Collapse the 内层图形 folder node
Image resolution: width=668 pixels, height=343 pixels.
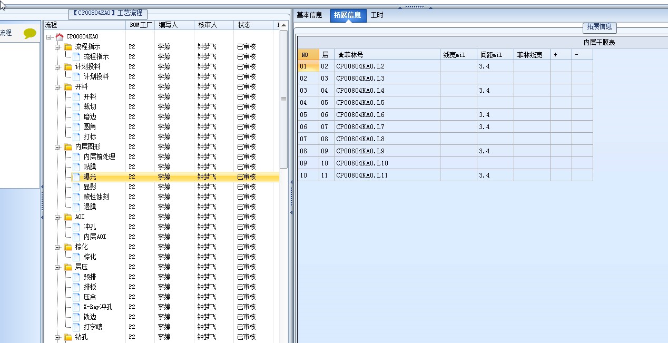click(x=57, y=147)
